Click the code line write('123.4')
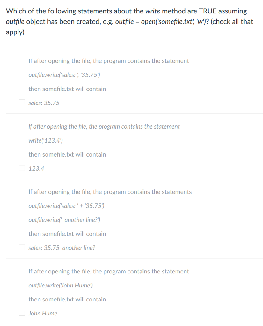 [46, 140]
